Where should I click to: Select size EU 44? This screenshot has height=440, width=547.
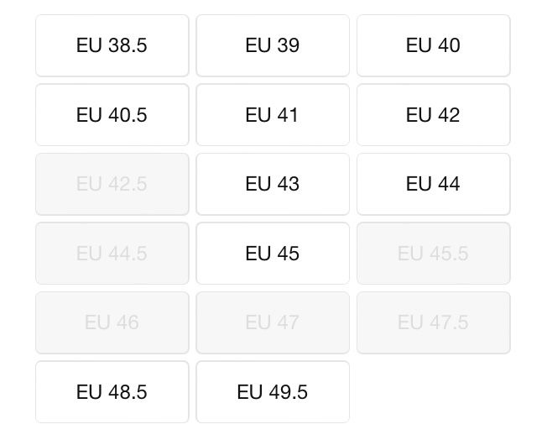point(433,184)
